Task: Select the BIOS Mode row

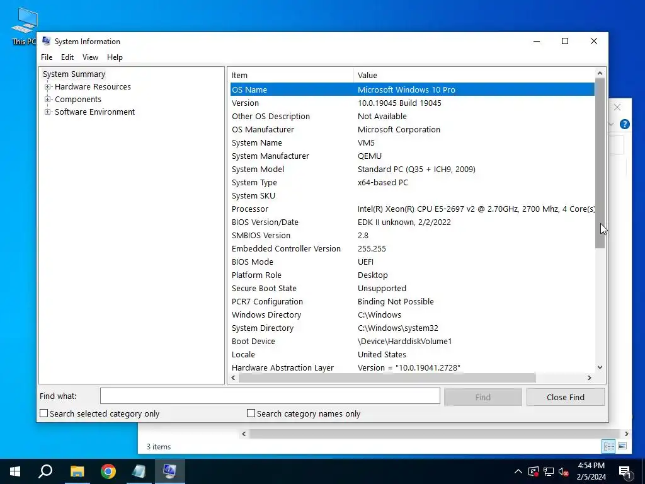Action: [x=412, y=262]
